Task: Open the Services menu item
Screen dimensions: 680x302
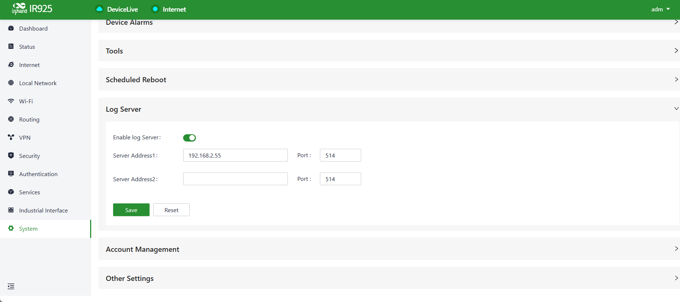Action: point(46,192)
